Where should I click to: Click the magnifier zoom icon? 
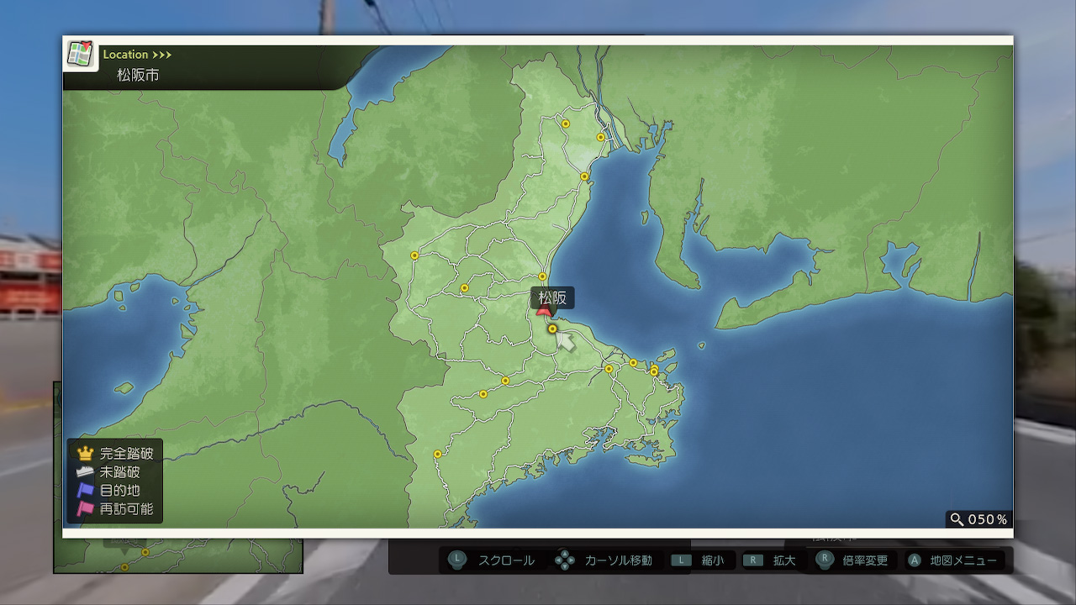click(x=957, y=519)
